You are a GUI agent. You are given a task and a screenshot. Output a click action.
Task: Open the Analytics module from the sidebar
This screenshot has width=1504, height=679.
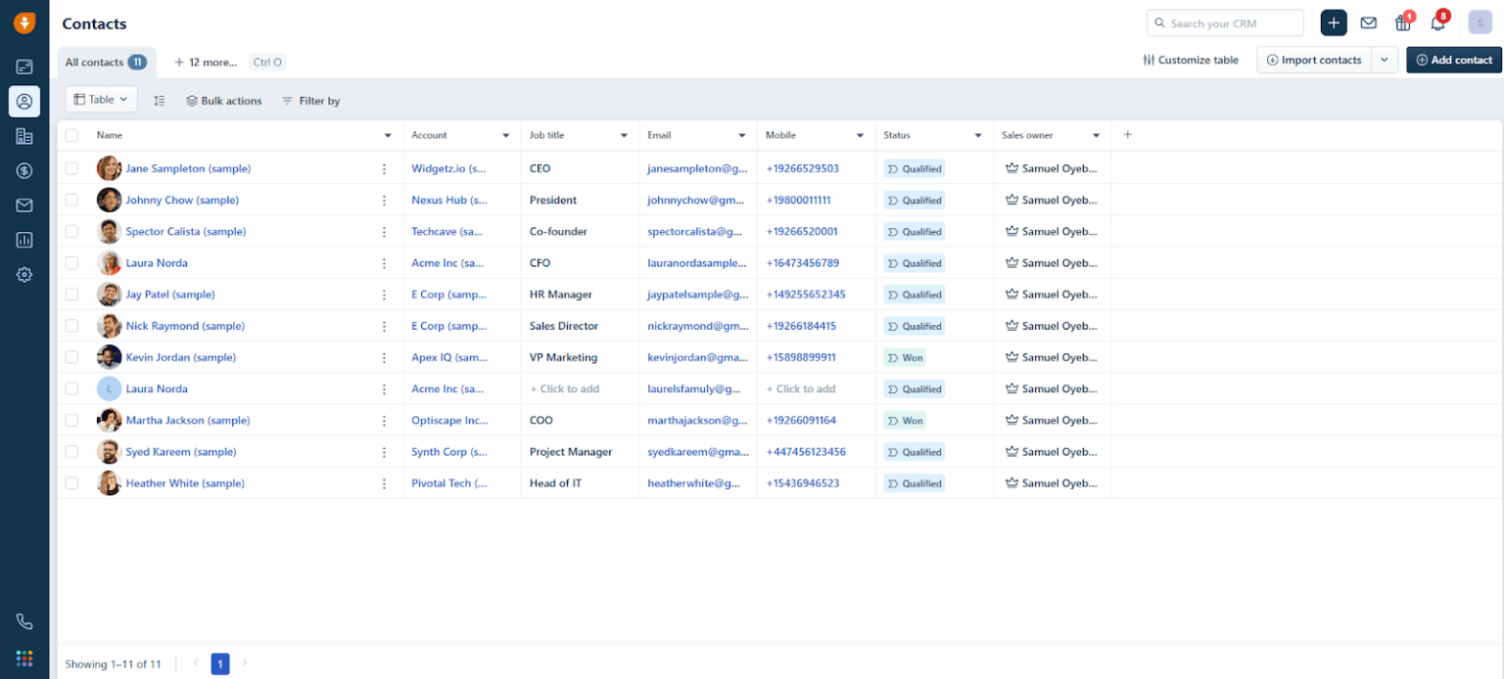24,240
